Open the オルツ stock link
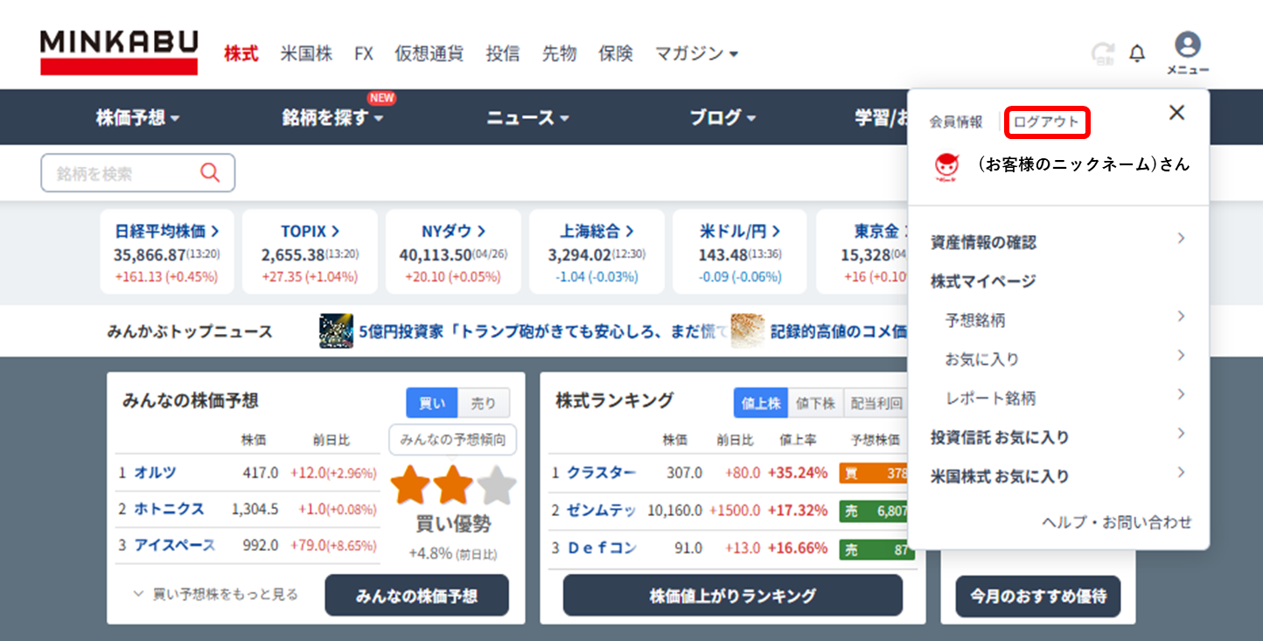The image size is (1263, 641). (x=155, y=472)
